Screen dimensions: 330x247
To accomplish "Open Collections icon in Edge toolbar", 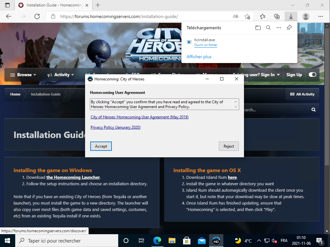I will point(277,16).
